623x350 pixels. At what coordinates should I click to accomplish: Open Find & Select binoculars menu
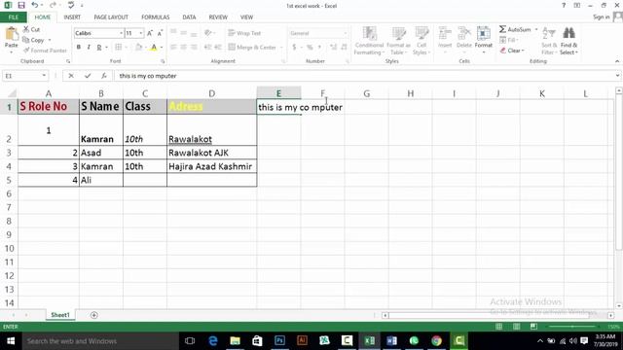(x=568, y=41)
